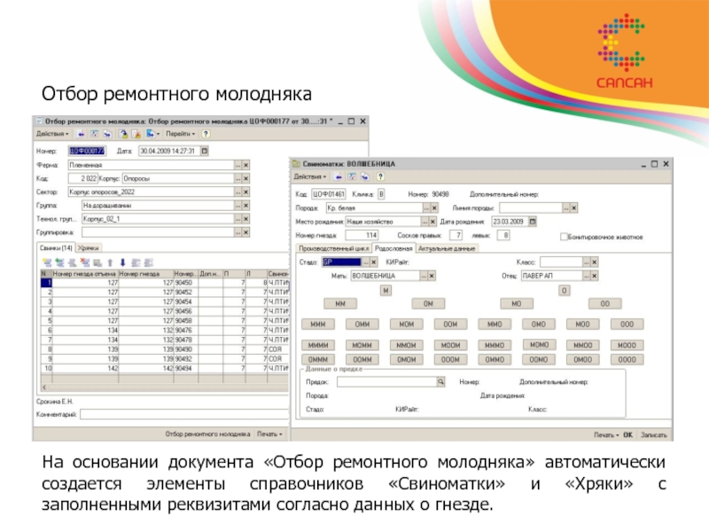The width and height of the screenshot is (709, 532).
Task: Switch to Актуальные данные tab
Action: pos(447,249)
